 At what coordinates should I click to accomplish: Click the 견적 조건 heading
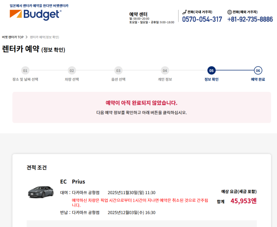[x=37, y=167]
